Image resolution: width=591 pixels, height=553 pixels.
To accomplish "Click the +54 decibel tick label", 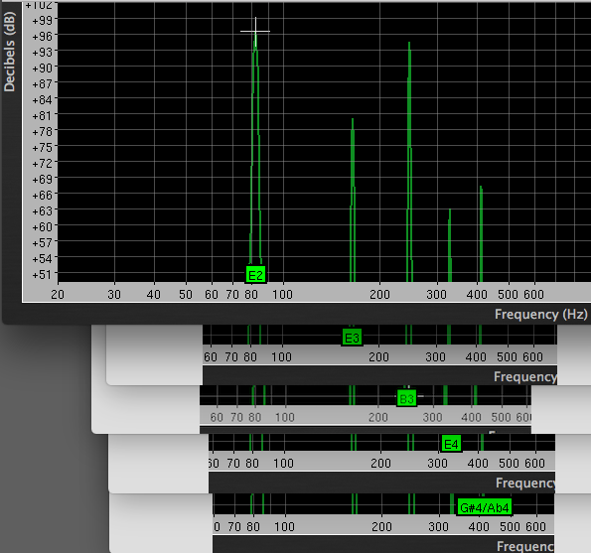I will click(42, 259).
